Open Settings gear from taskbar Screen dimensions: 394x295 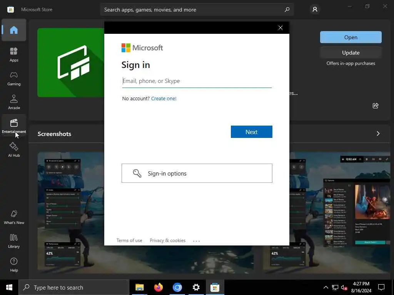pos(196,287)
